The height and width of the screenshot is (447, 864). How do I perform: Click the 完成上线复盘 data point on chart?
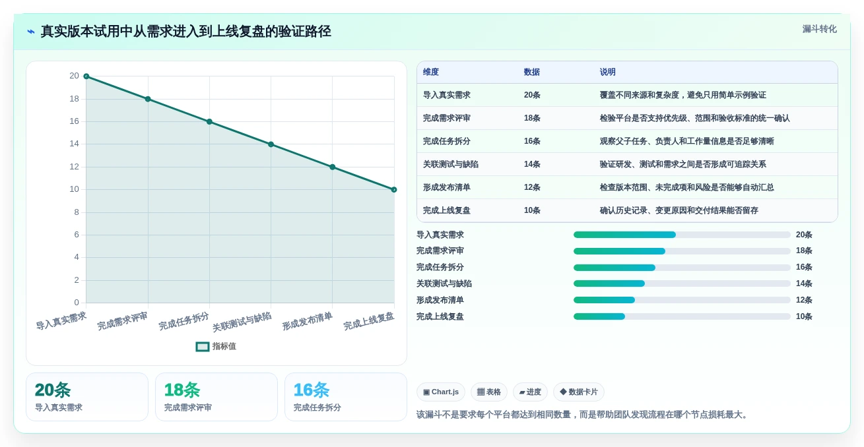pos(394,189)
